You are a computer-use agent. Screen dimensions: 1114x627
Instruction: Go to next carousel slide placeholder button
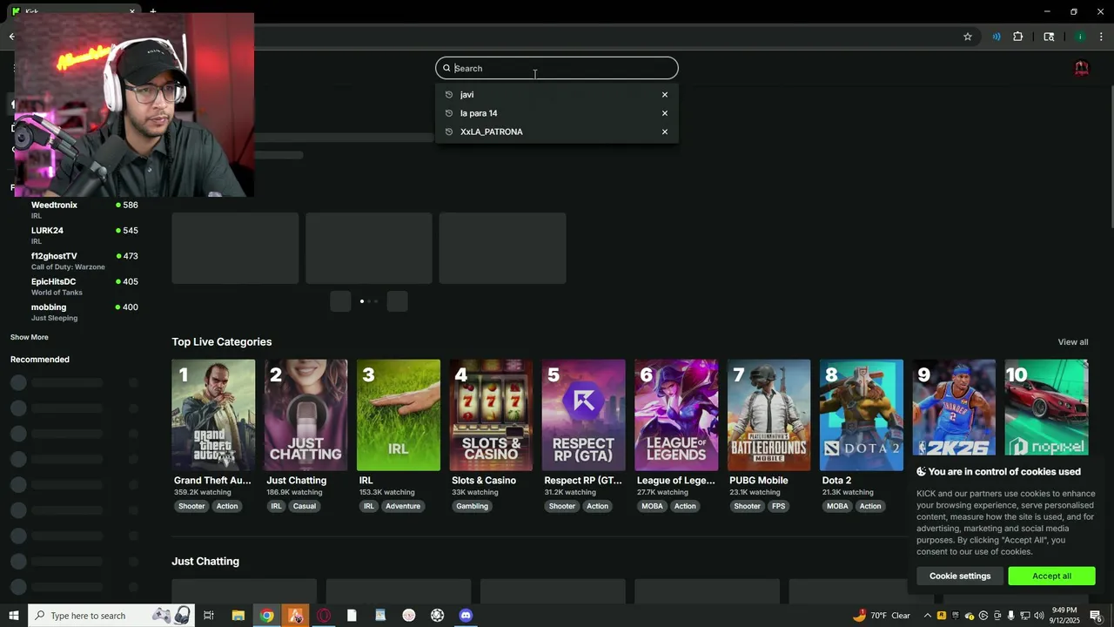(x=397, y=301)
